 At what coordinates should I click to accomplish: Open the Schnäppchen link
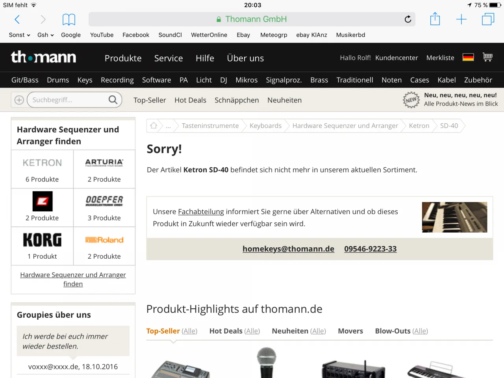pyautogui.click(x=237, y=100)
